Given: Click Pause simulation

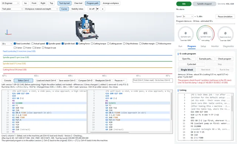Looking at the screenshot, I should point(225,16).
